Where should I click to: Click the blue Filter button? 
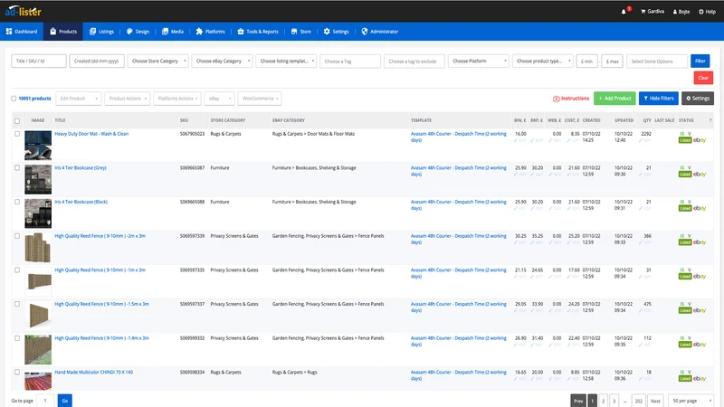700,61
